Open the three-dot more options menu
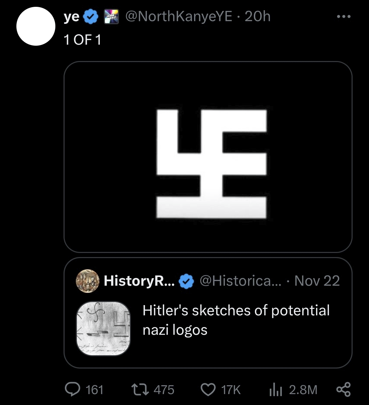The height and width of the screenshot is (405, 369). [x=343, y=17]
